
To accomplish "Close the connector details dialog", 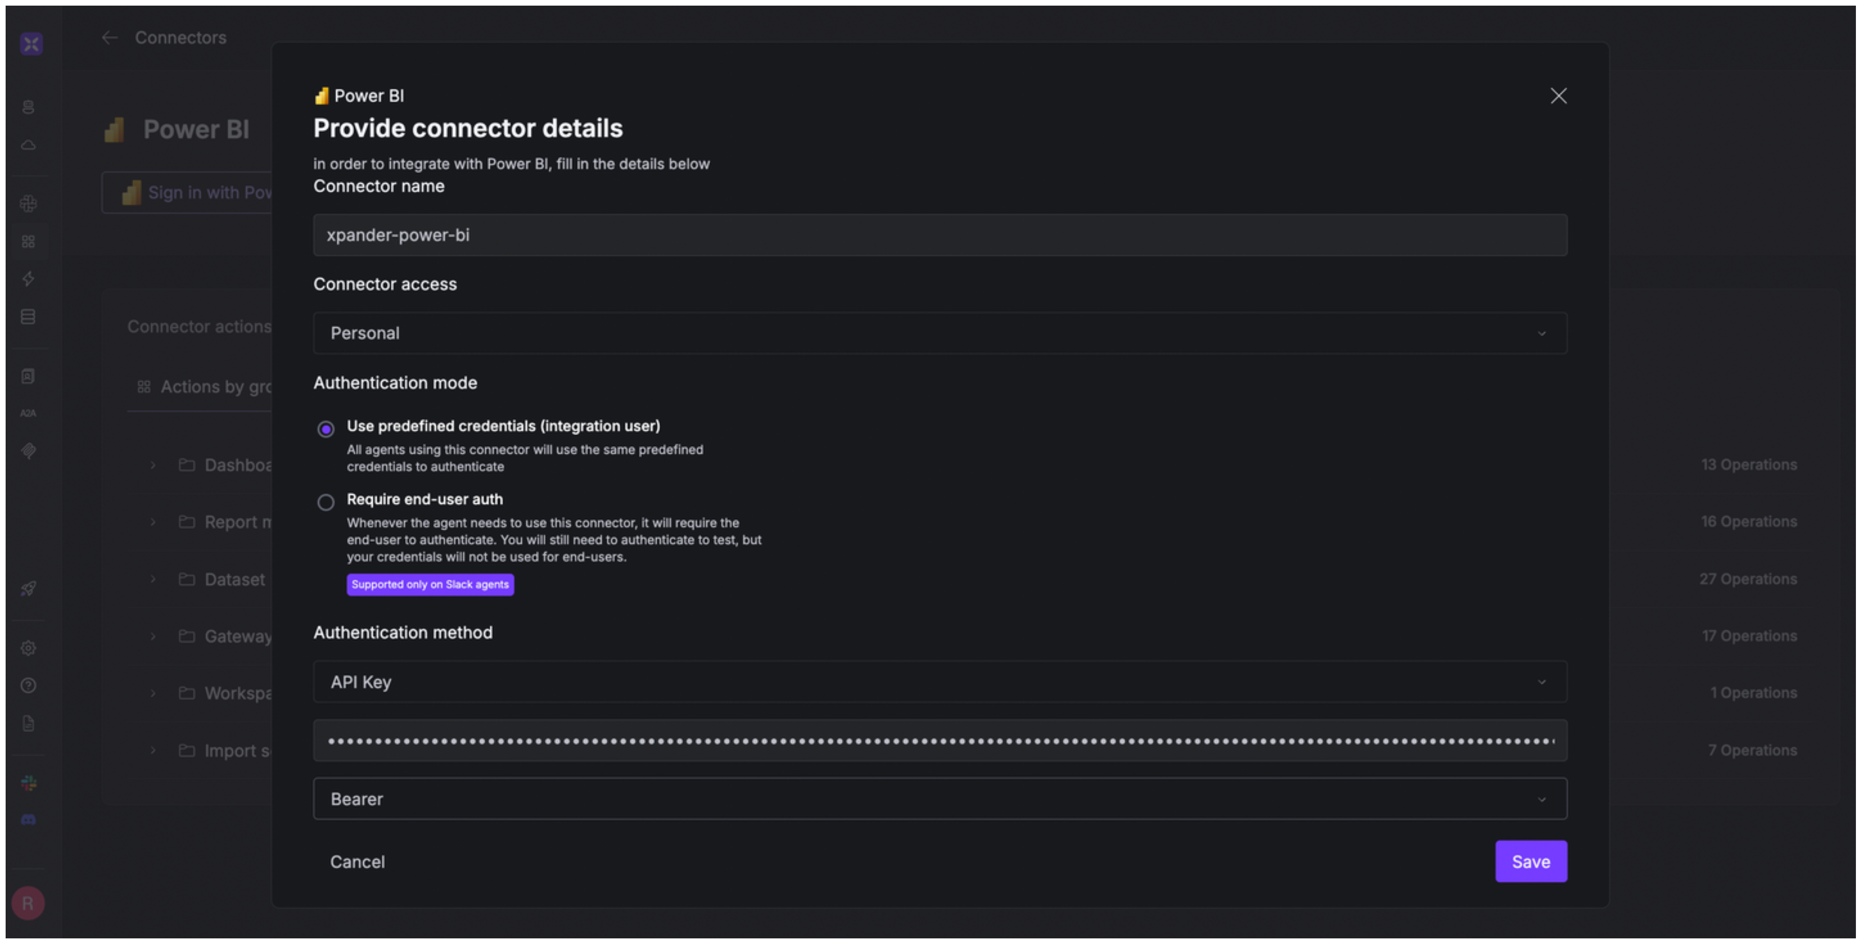I will [1559, 96].
